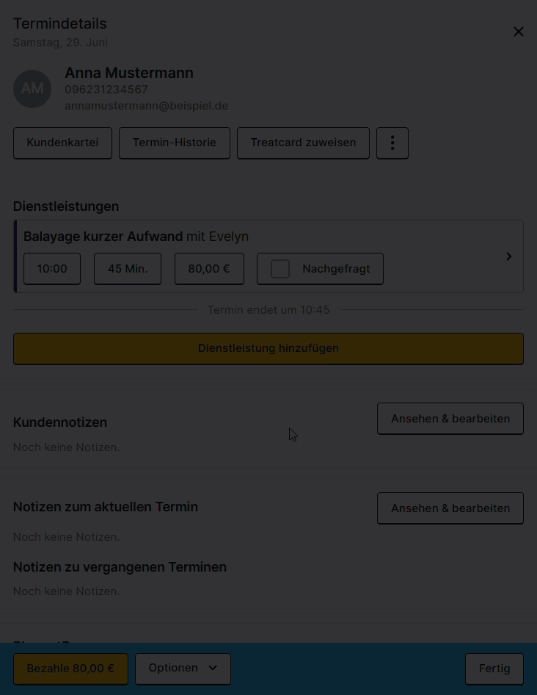
Task: Edit the 80,00 € price field
Action: (209, 269)
